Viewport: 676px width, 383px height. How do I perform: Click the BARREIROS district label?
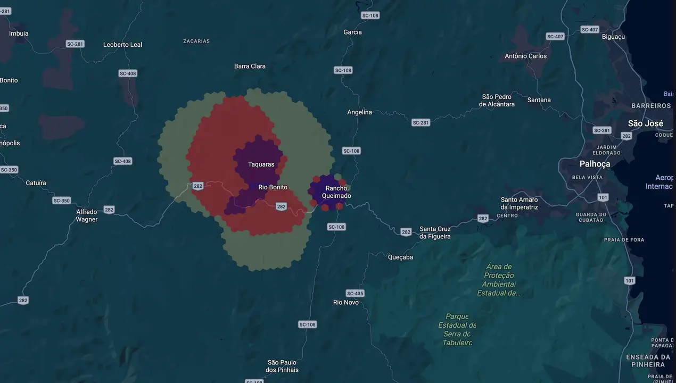click(651, 106)
